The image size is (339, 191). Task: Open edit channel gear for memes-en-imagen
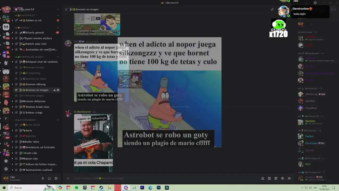[x=58, y=90]
